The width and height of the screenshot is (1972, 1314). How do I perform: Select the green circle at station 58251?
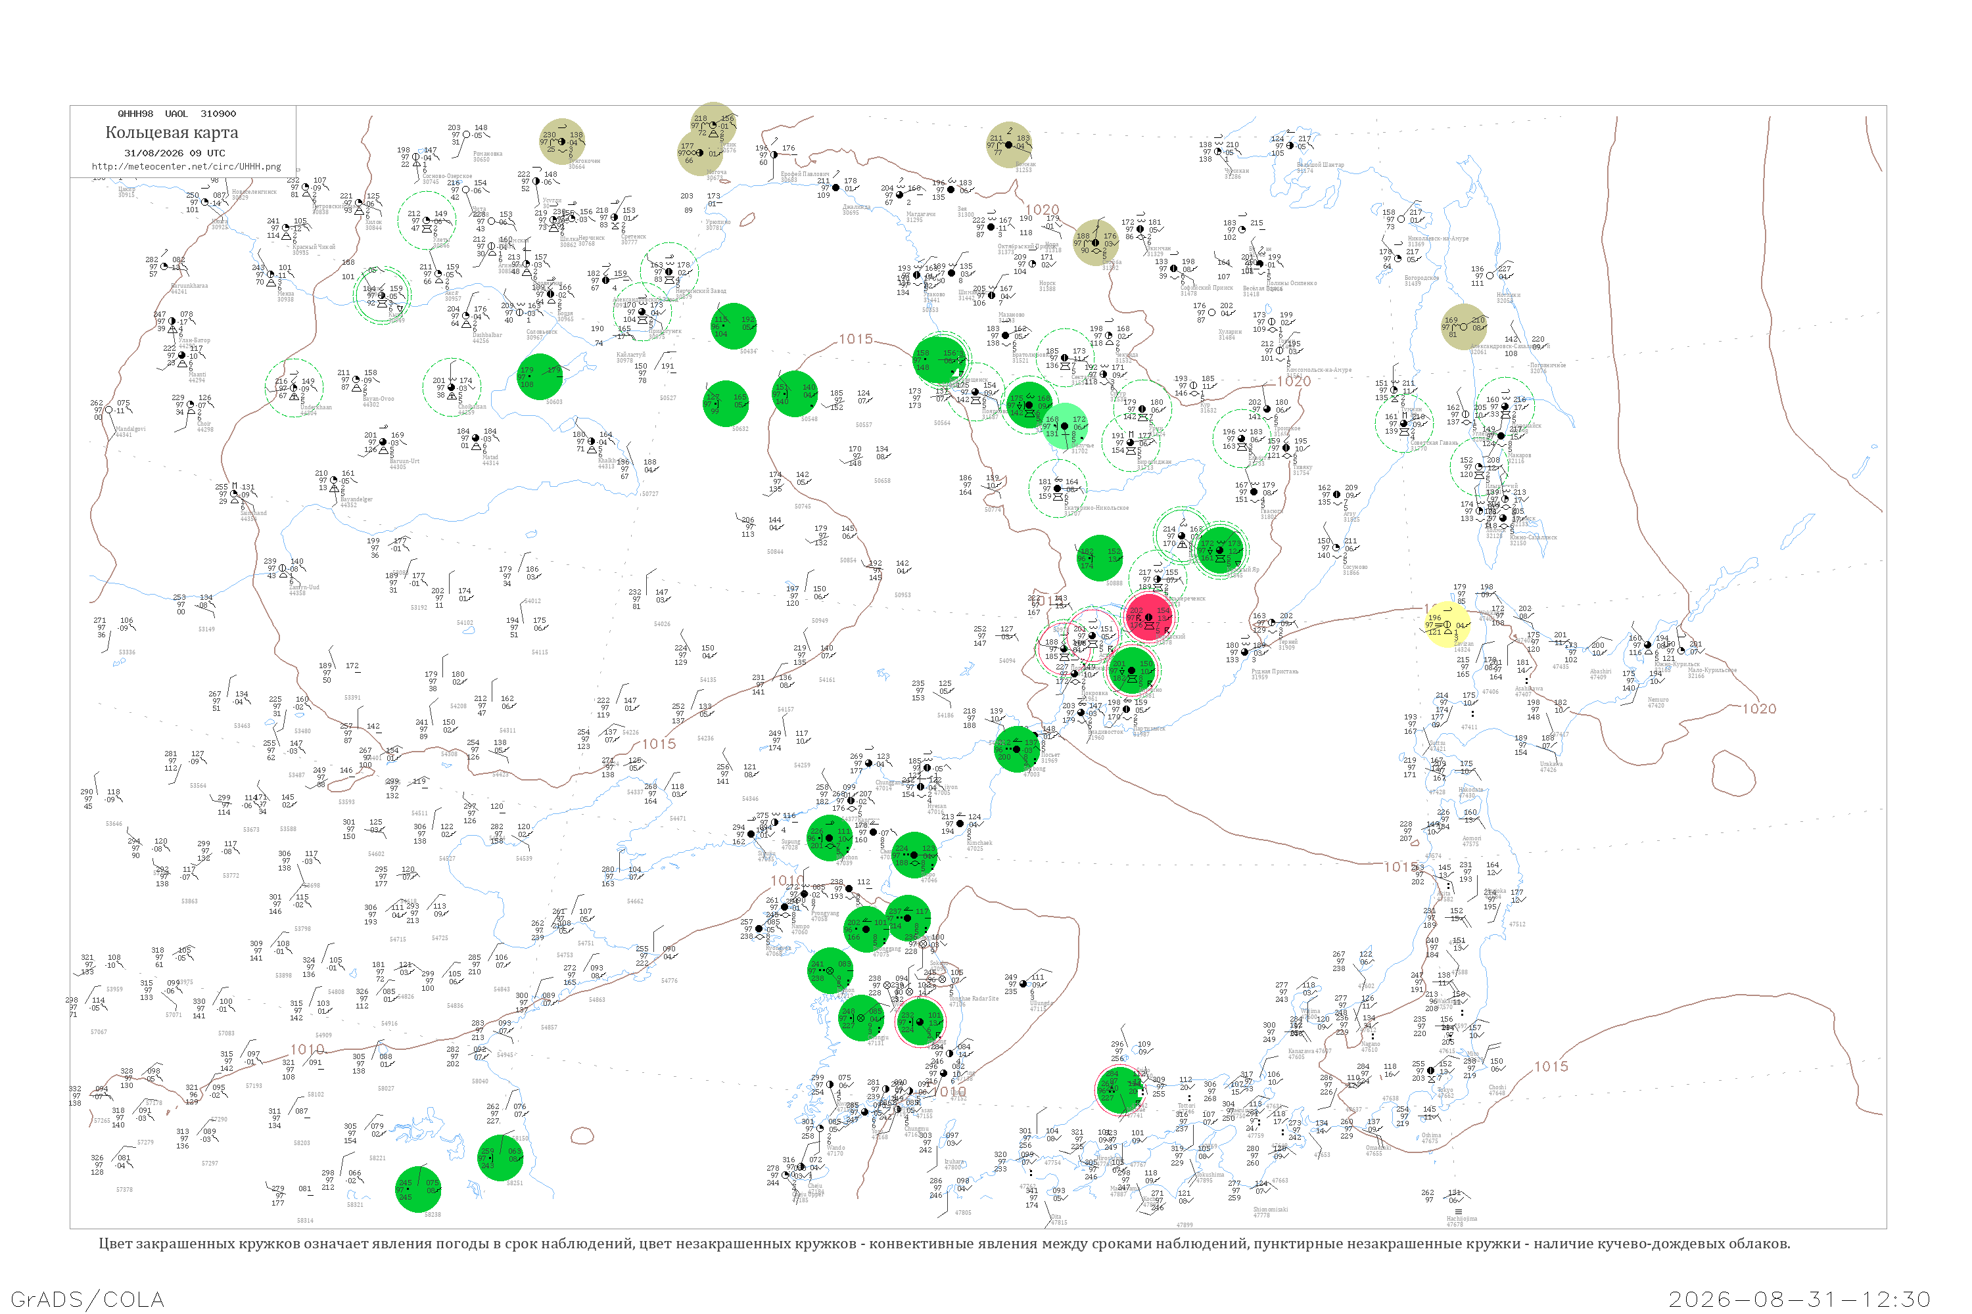point(500,1157)
